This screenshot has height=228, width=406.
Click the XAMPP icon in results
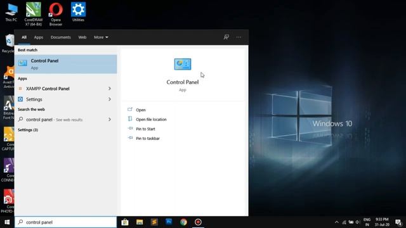coord(20,89)
